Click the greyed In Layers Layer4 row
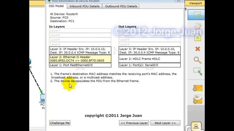The width and height of the screenshot is (234, 131). tap(80, 44)
